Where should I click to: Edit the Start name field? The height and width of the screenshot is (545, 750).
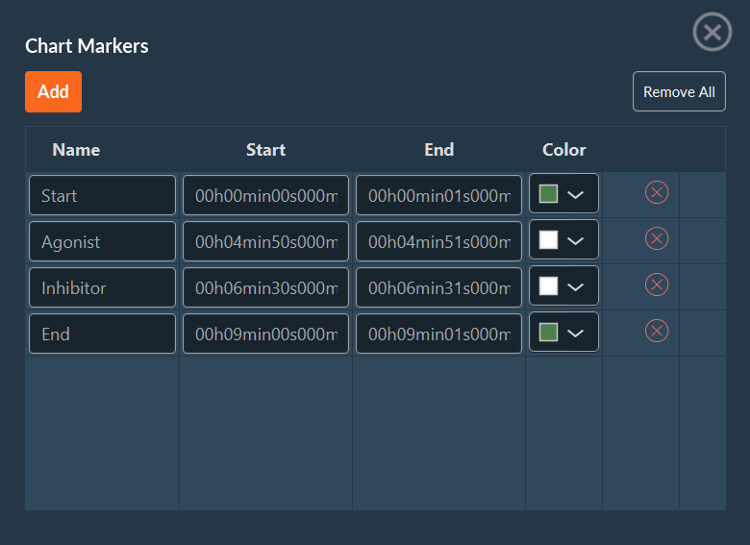103,195
